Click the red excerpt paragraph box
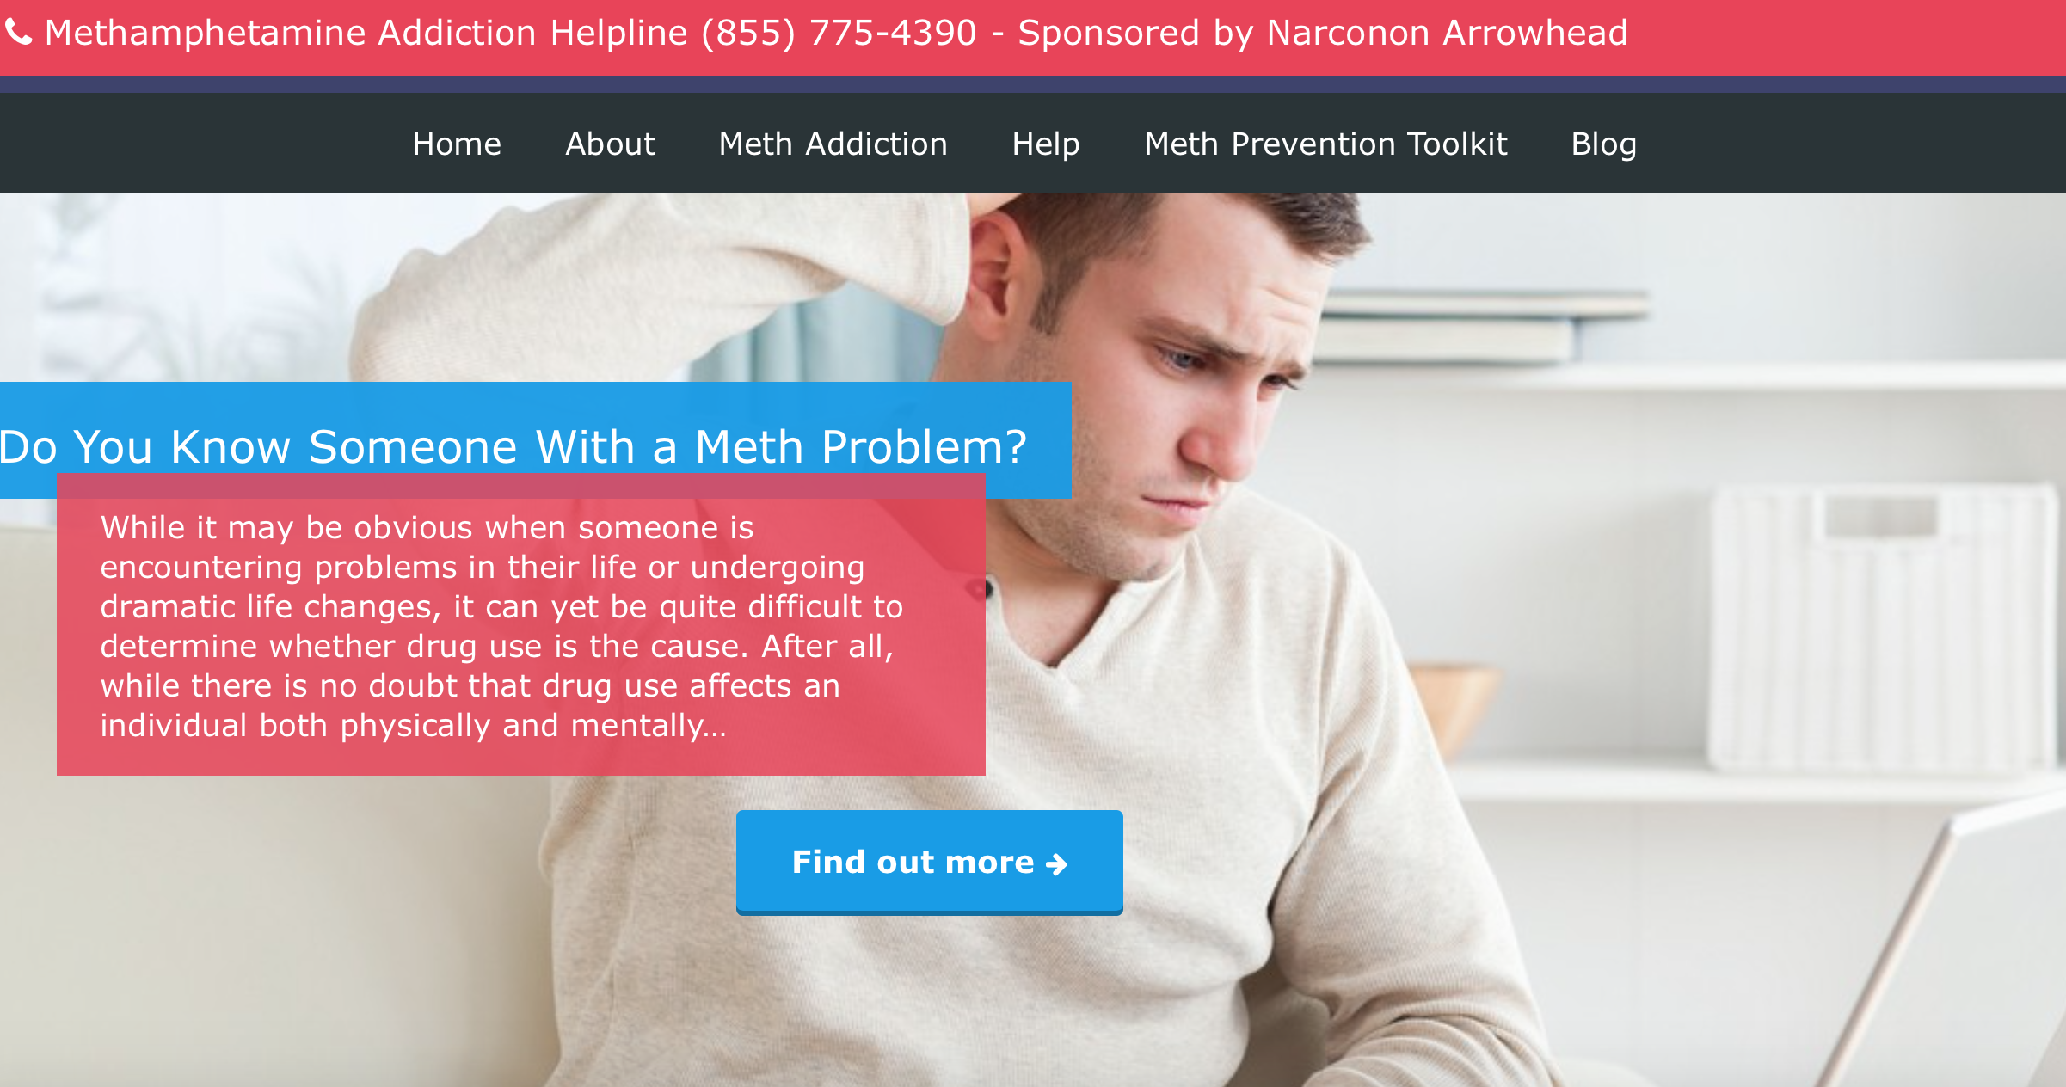The height and width of the screenshot is (1087, 2066). point(521,624)
